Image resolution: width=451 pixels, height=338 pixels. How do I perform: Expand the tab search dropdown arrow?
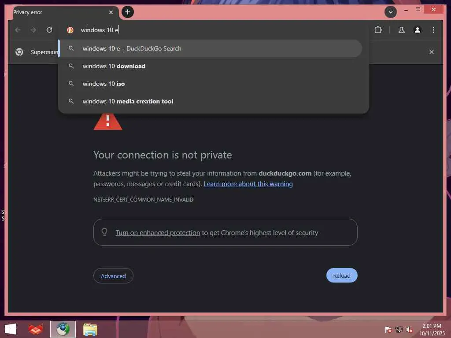click(x=390, y=12)
